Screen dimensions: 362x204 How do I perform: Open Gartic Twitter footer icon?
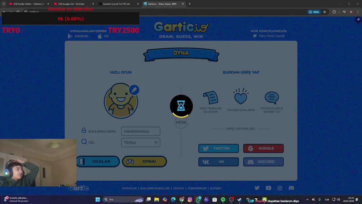(257, 188)
